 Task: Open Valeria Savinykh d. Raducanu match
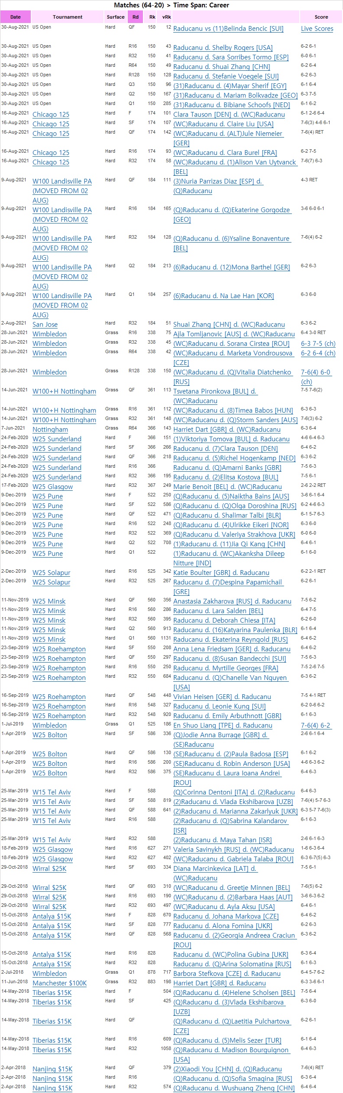(x=233, y=850)
